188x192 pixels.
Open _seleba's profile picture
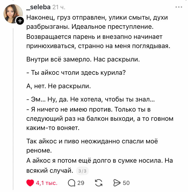tap(13, 14)
